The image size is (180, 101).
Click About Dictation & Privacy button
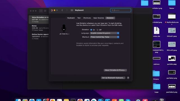pos(115,70)
